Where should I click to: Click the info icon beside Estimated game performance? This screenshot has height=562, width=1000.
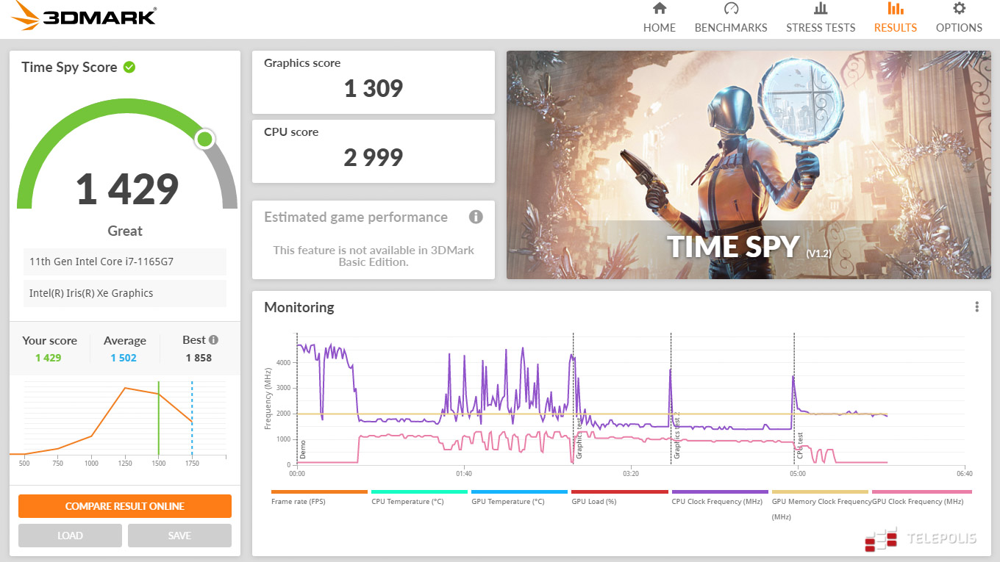pos(476,217)
